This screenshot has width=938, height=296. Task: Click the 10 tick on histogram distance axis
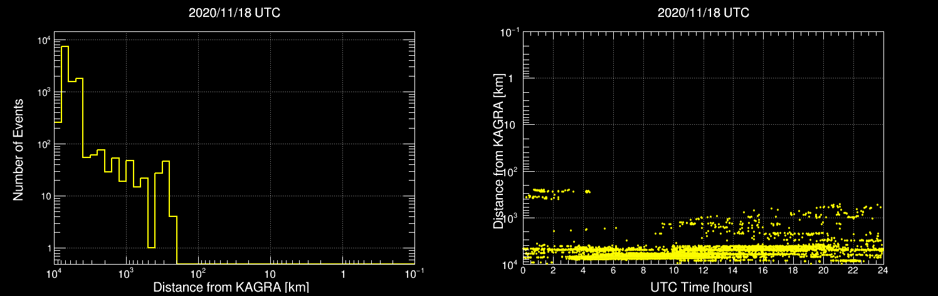point(270,275)
